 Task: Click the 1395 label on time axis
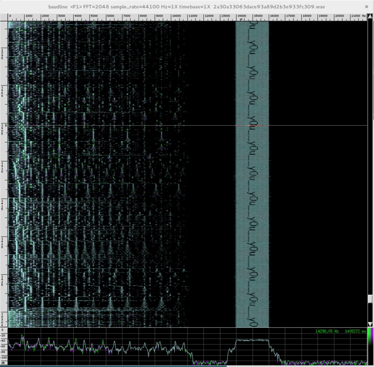point(2,54)
